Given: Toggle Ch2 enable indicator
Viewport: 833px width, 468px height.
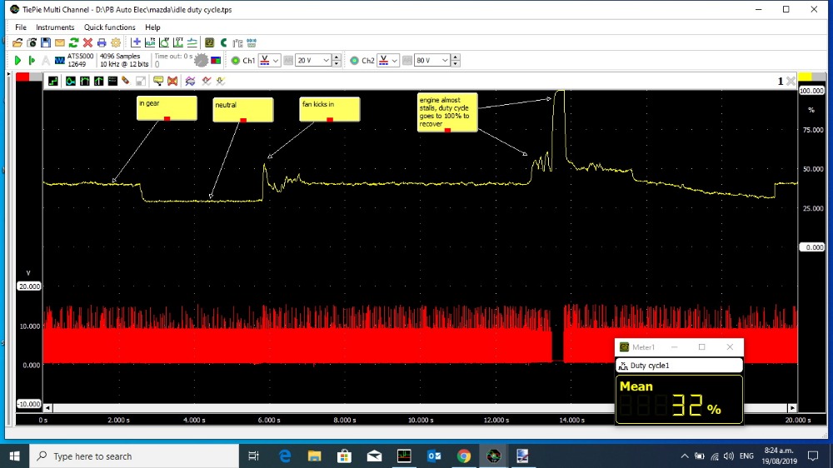Looking at the screenshot, I should 354,61.
